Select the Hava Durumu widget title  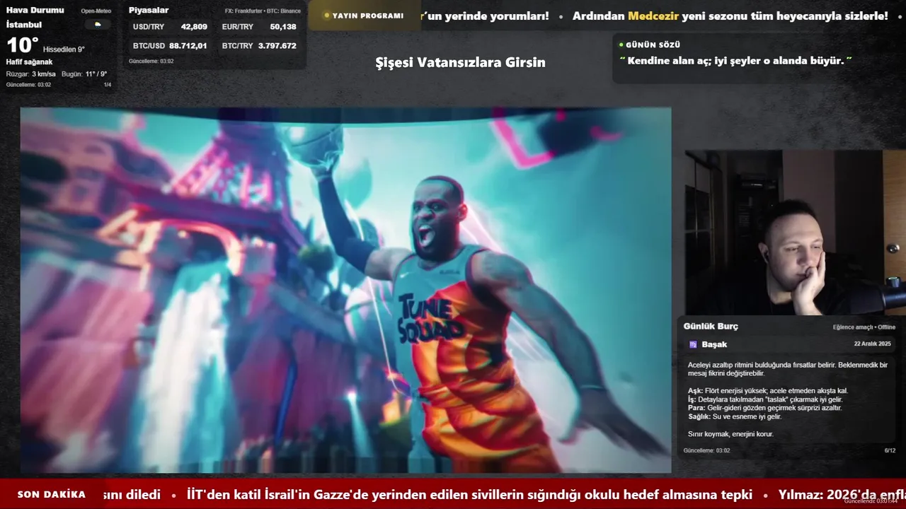coord(35,10)
